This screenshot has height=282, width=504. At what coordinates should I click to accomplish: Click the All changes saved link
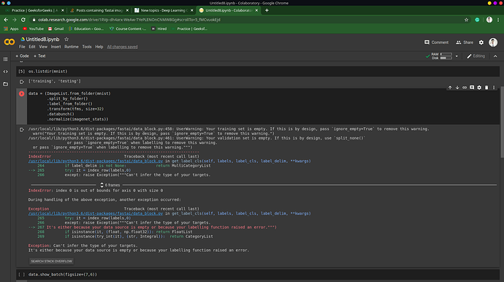(x=122, y=47)
